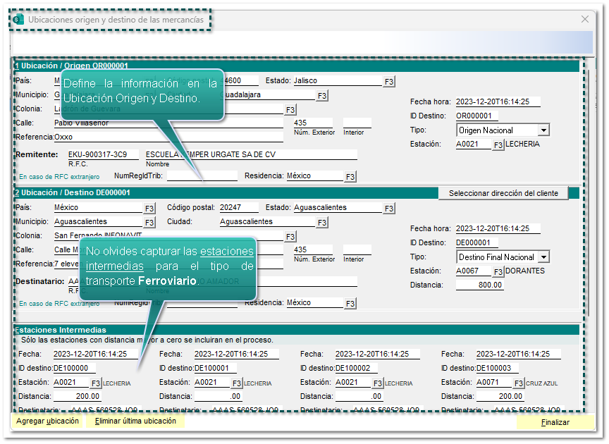
Task: Open the F3 lookup for origin Ciudad Guadalajara
Action: point(321,96)
